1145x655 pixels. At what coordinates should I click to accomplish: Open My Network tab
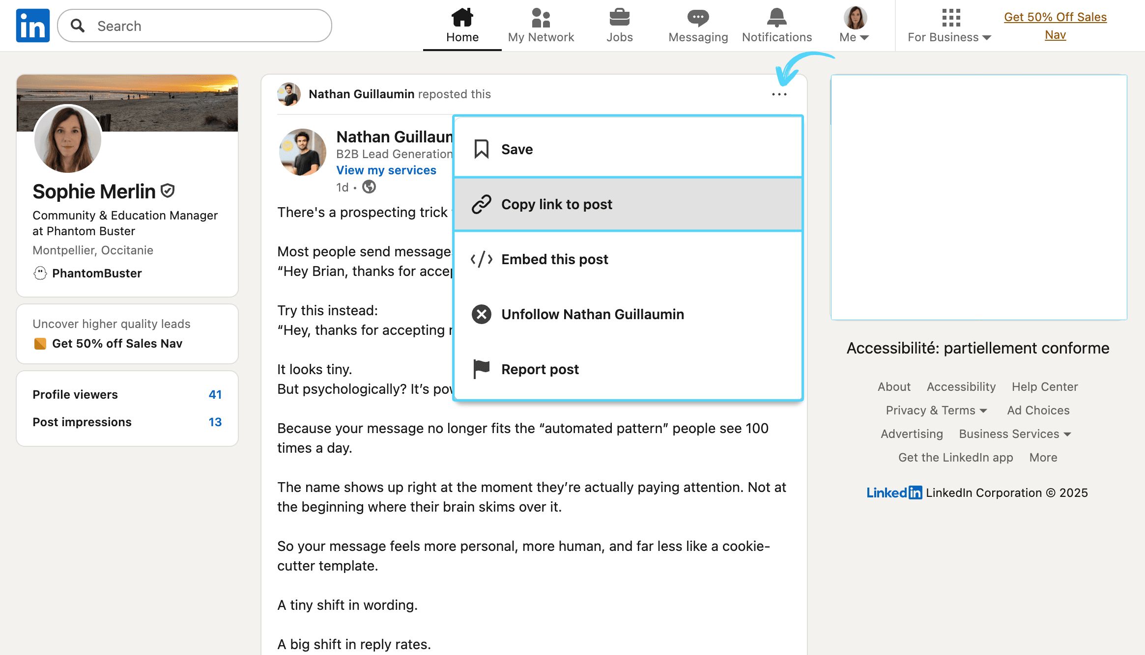click(x=541, y=26)
